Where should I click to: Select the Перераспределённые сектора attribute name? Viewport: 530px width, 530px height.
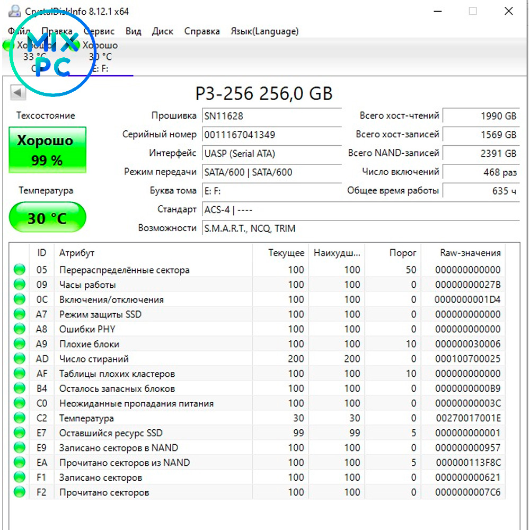(x=125, y=270)
